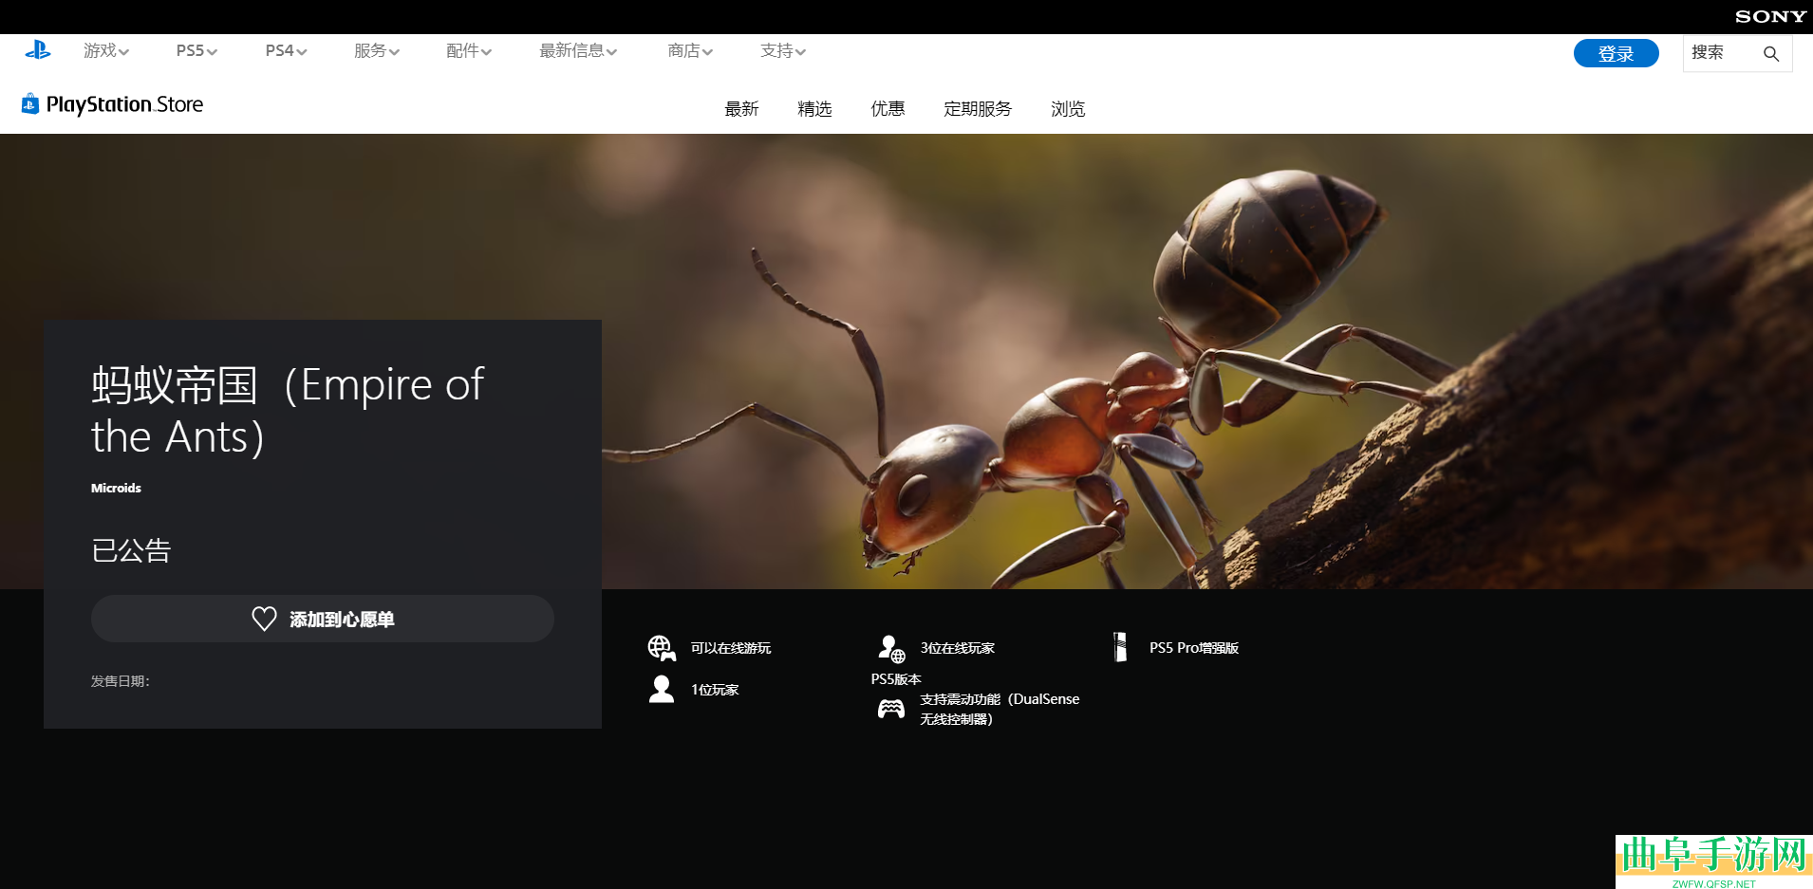The height and width of the screenshot is (889, 1813).
Task: Switch to the 优惠 store tab
Action: (x=888, y=109)
